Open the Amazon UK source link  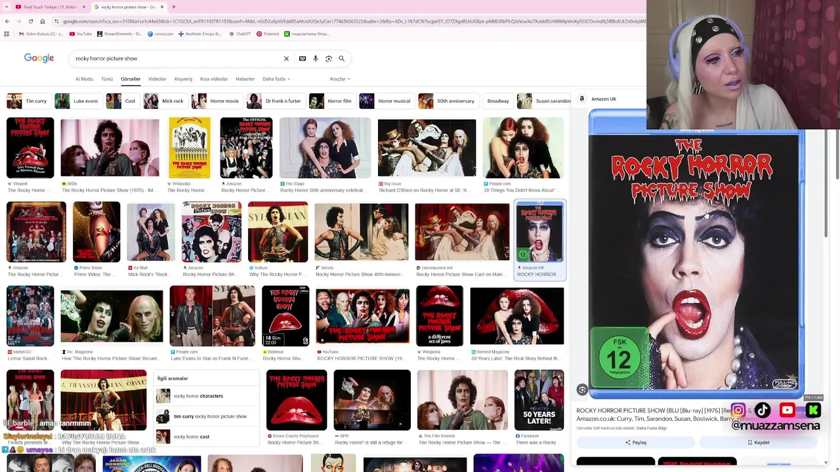pyautogui.click(x=597, y=99)
